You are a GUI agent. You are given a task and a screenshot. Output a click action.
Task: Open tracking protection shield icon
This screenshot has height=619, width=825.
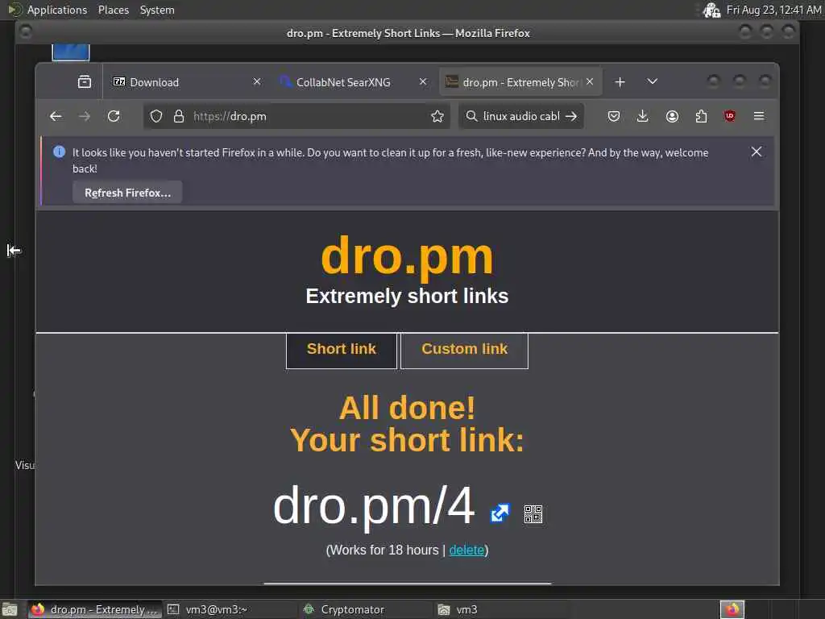pyautogui.click(x=156, y=116)
